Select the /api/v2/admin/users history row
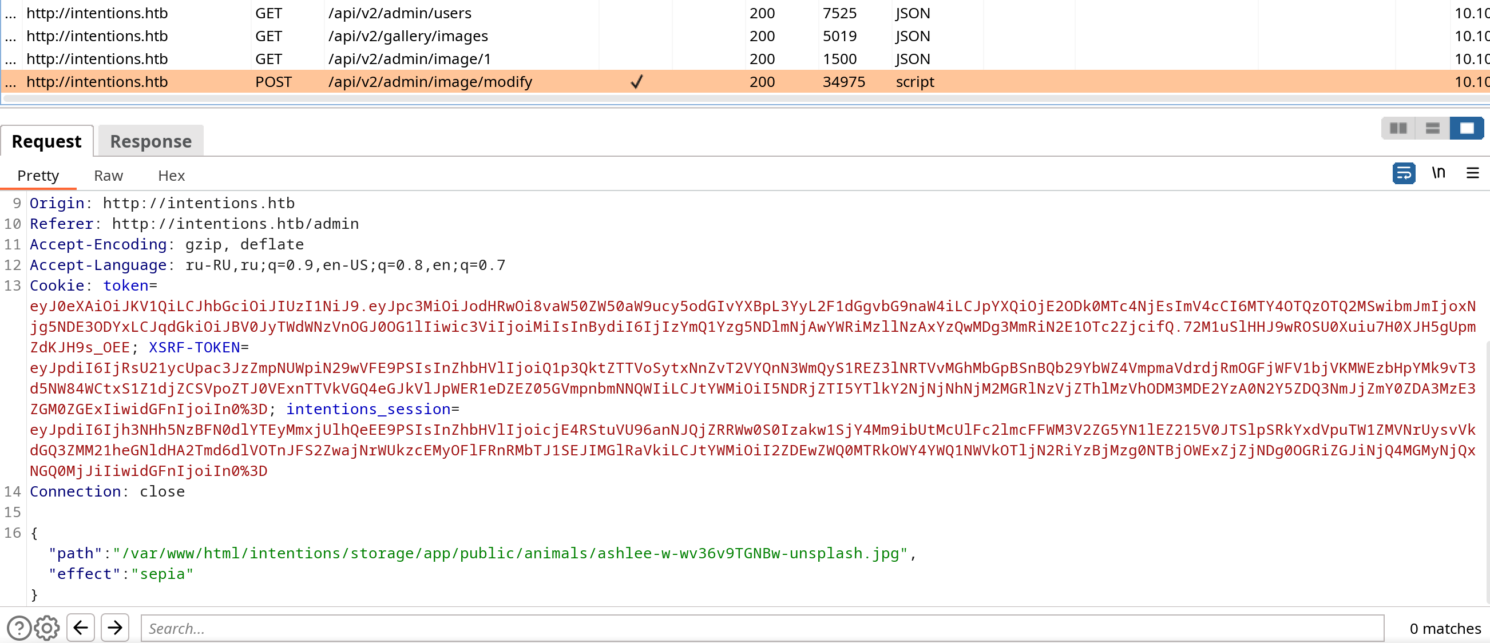 745,13
